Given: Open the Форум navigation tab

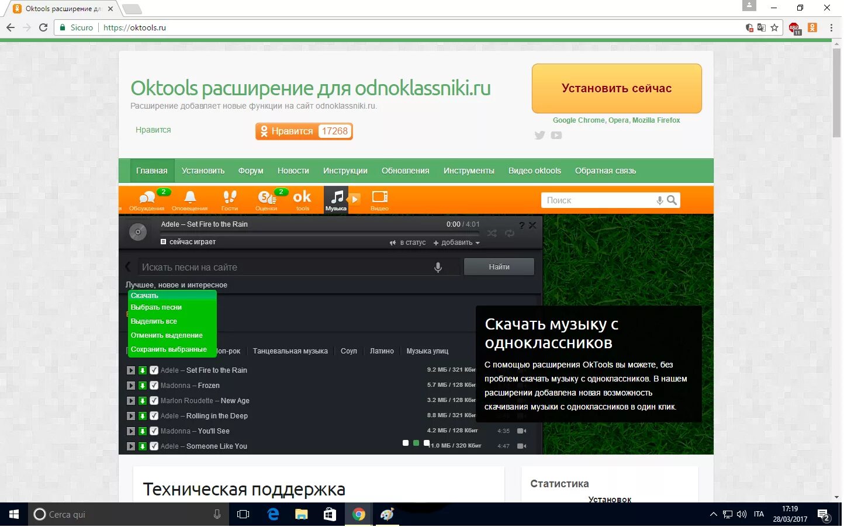Looking at the screenshot, I should click(x=251, y=171).
